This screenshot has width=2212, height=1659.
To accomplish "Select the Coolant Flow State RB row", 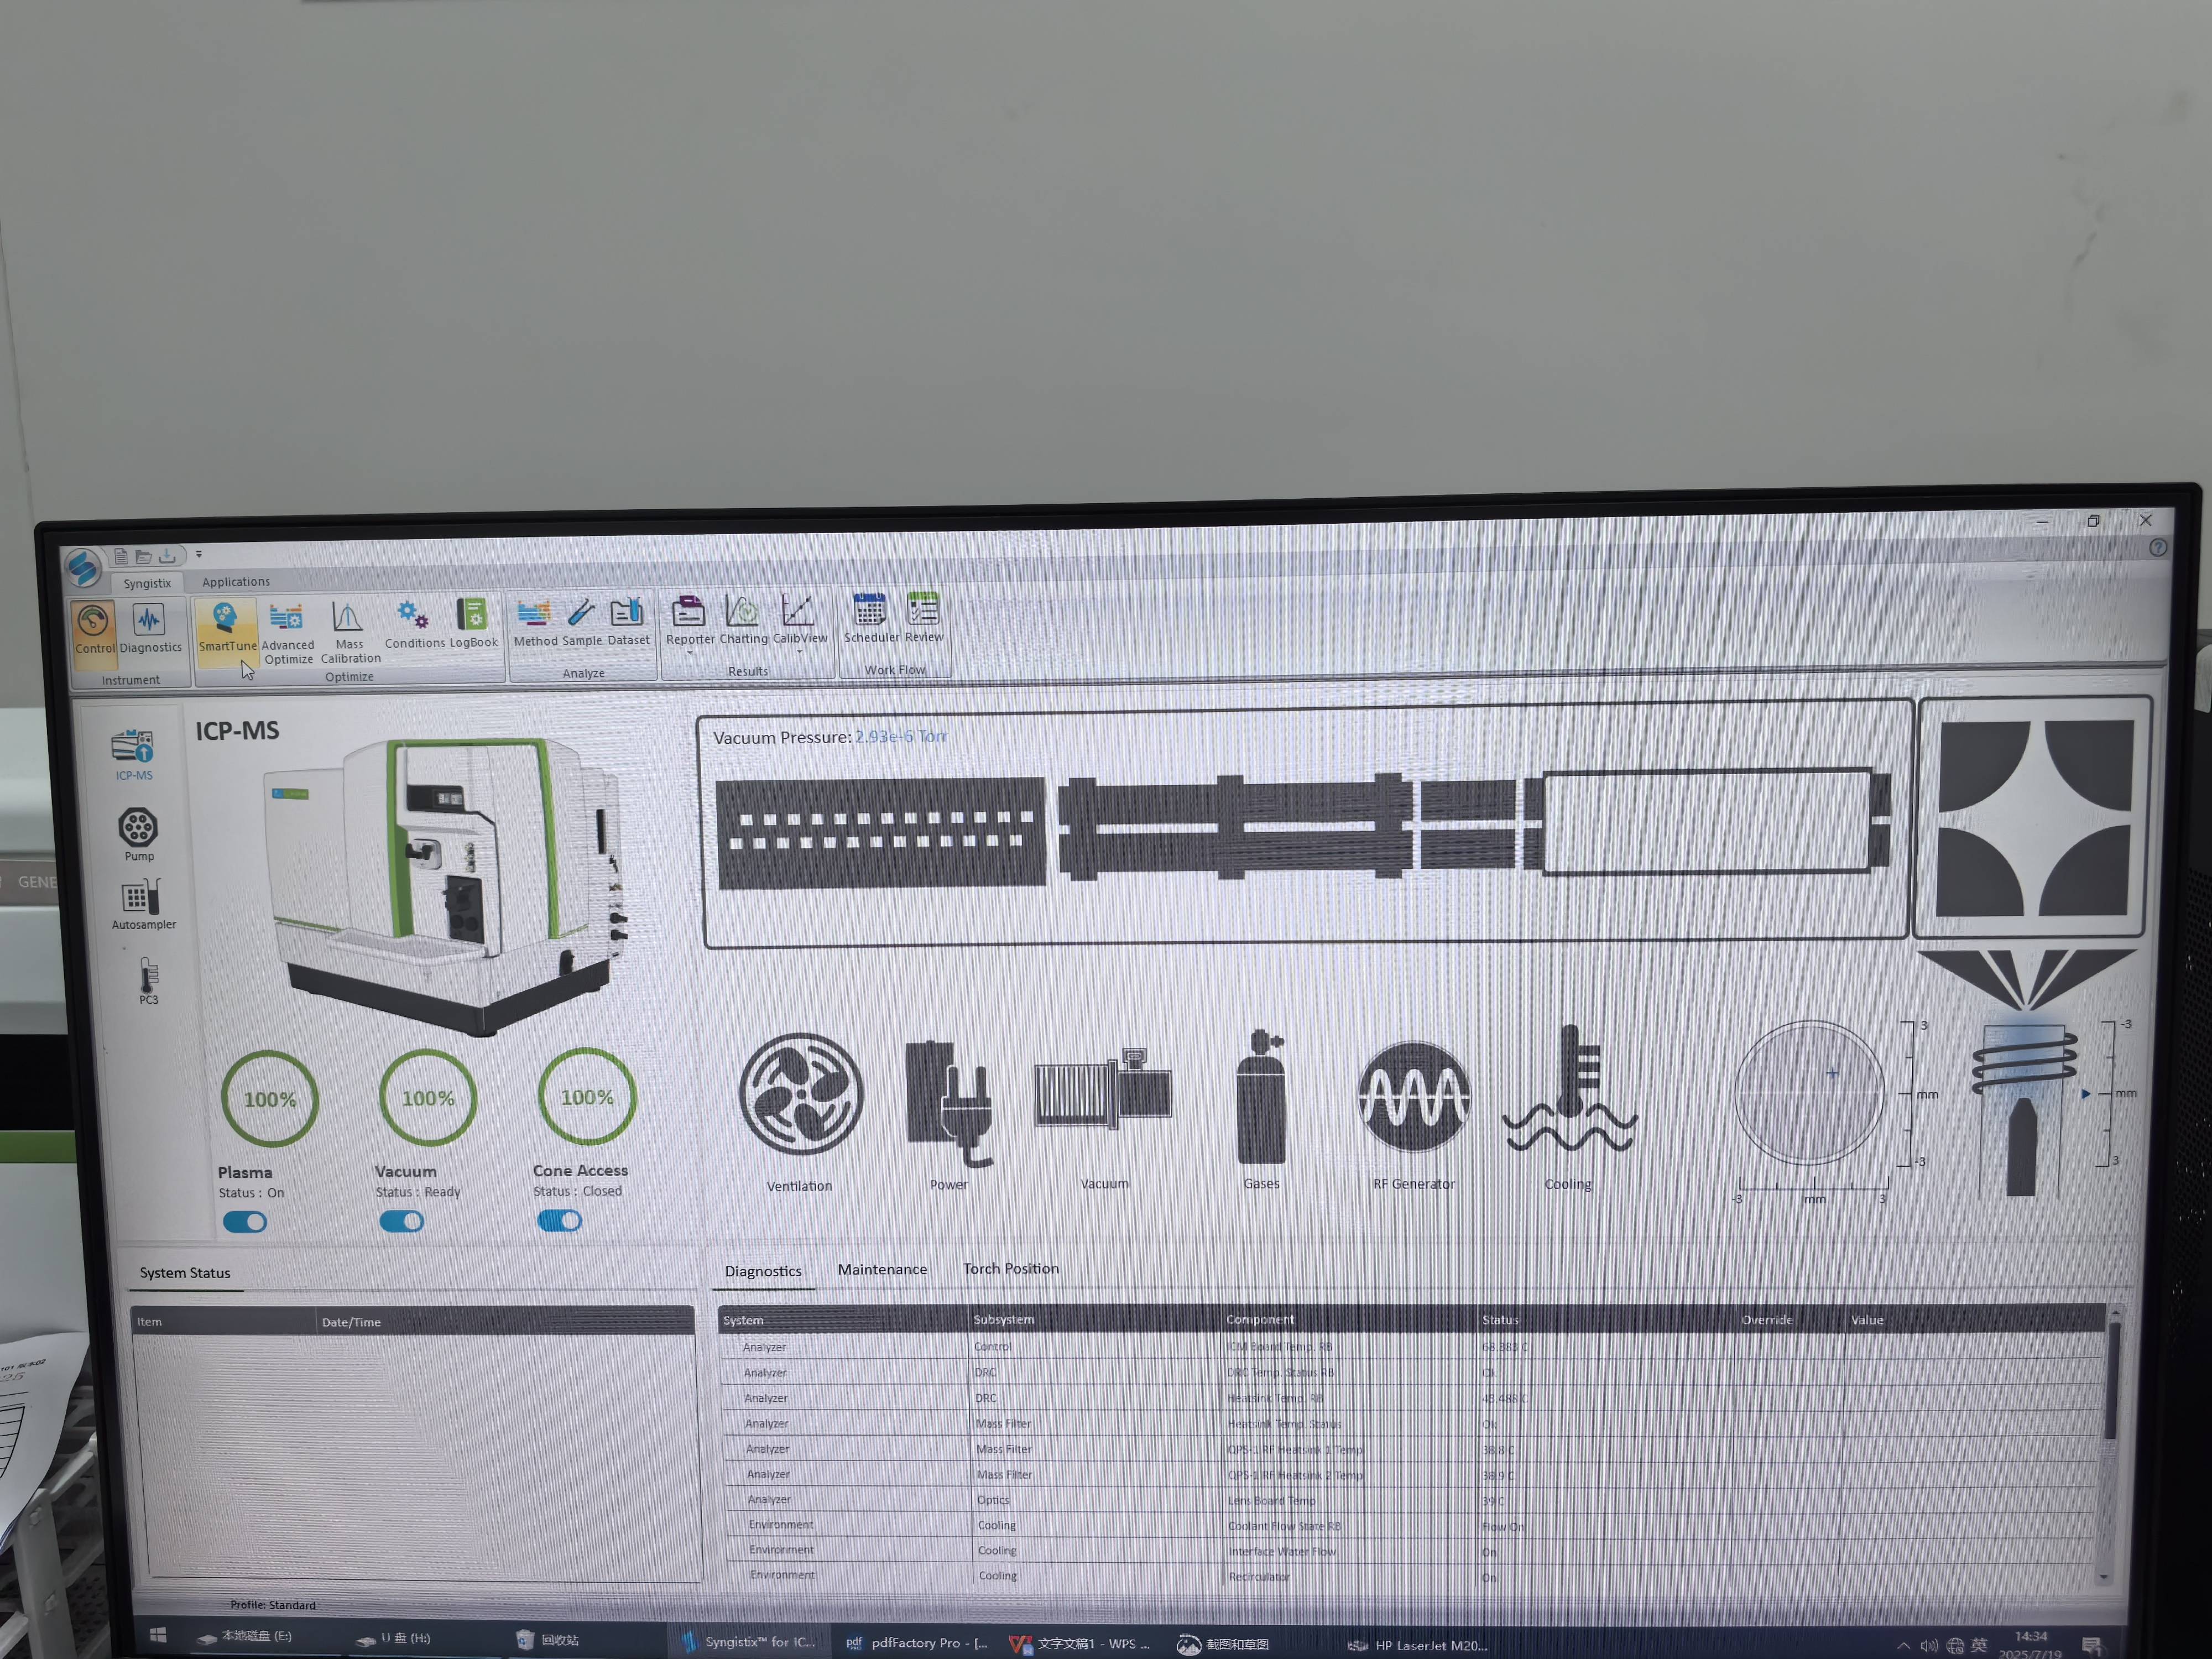I will 1412,1526.
